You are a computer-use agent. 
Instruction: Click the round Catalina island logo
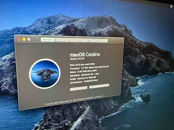[x=45, y=74]
